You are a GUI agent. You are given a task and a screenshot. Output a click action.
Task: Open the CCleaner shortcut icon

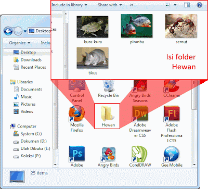(172, 86)
